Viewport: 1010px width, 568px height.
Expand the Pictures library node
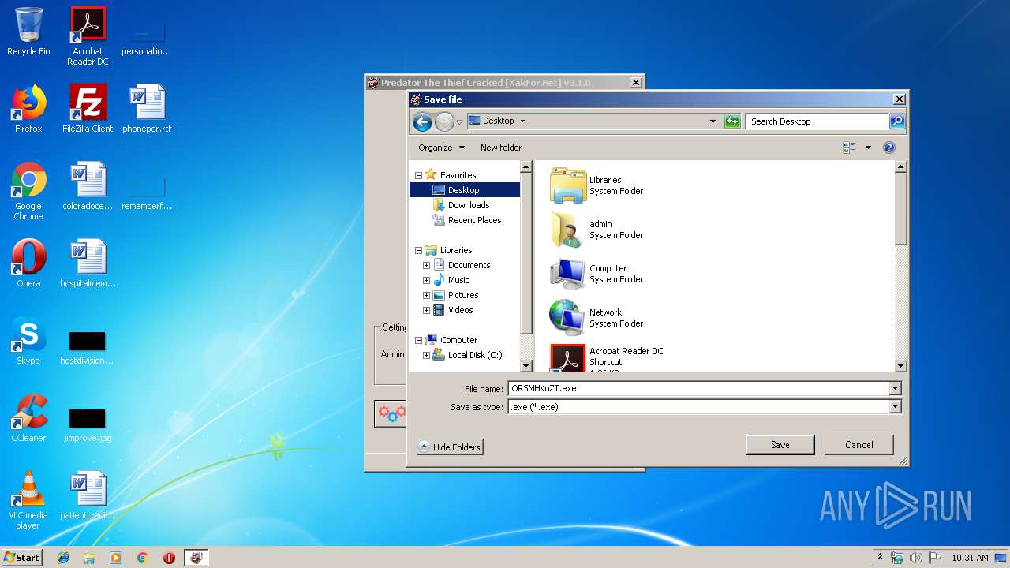click(426, 295)
